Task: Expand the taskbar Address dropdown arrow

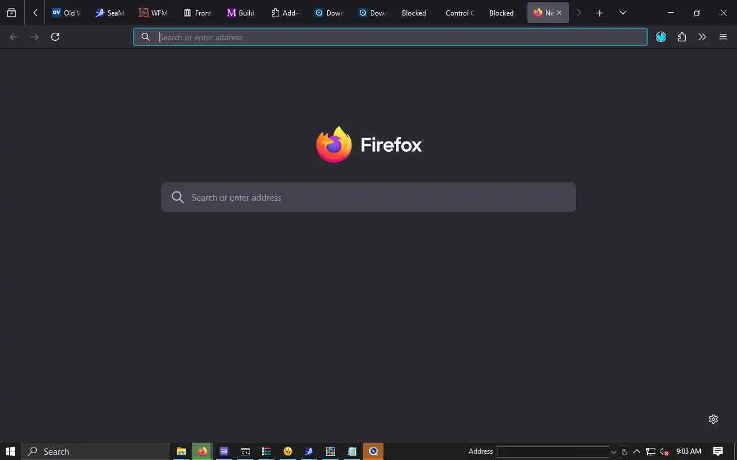Action: [x=614, y=452]
